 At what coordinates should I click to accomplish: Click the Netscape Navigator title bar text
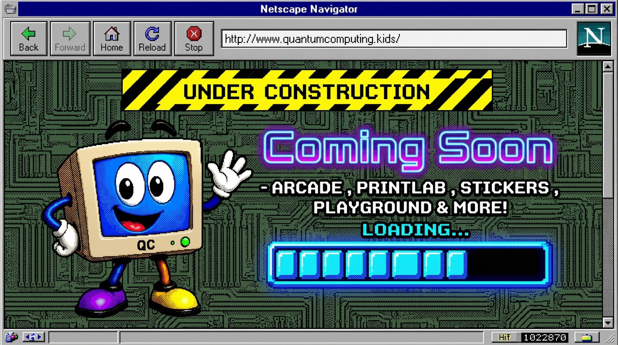(x=309, y=9)
